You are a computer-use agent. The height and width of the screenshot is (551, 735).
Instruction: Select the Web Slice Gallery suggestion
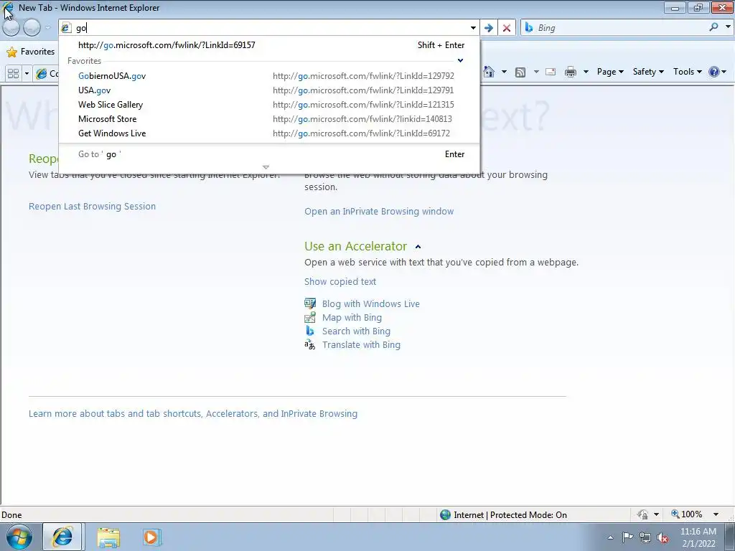point(269,105)
